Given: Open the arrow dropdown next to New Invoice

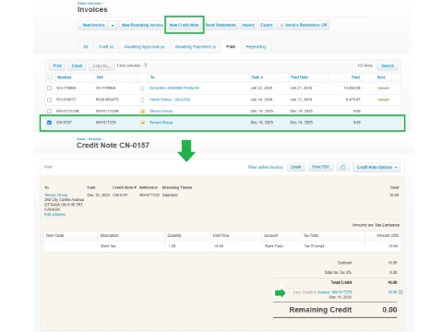Looking at the screenshot, I should click(x=113, y=25).
